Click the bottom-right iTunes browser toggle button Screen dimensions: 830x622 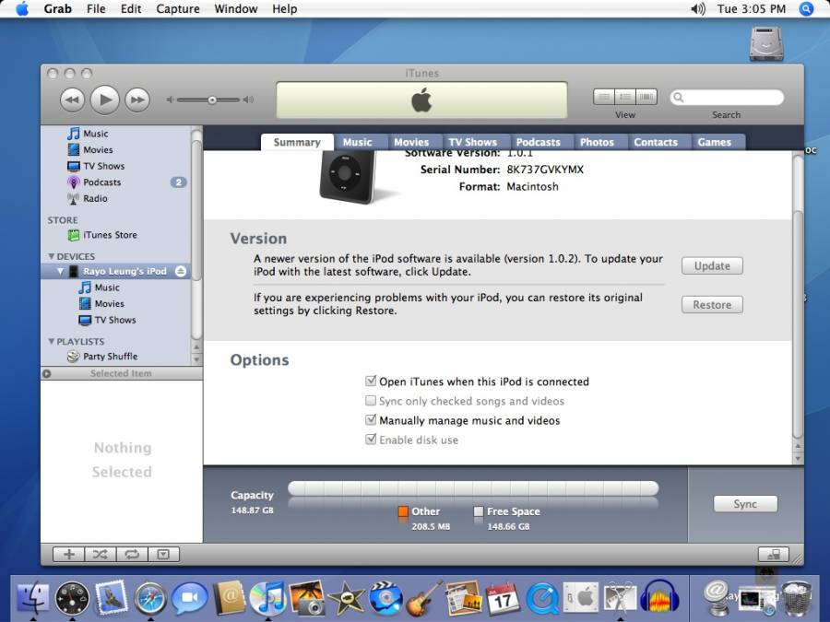click(x=774, y=555)
